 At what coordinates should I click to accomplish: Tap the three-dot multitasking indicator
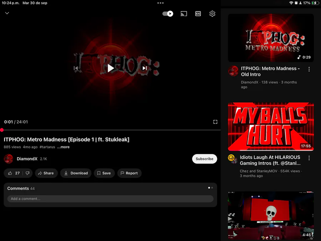160,3
